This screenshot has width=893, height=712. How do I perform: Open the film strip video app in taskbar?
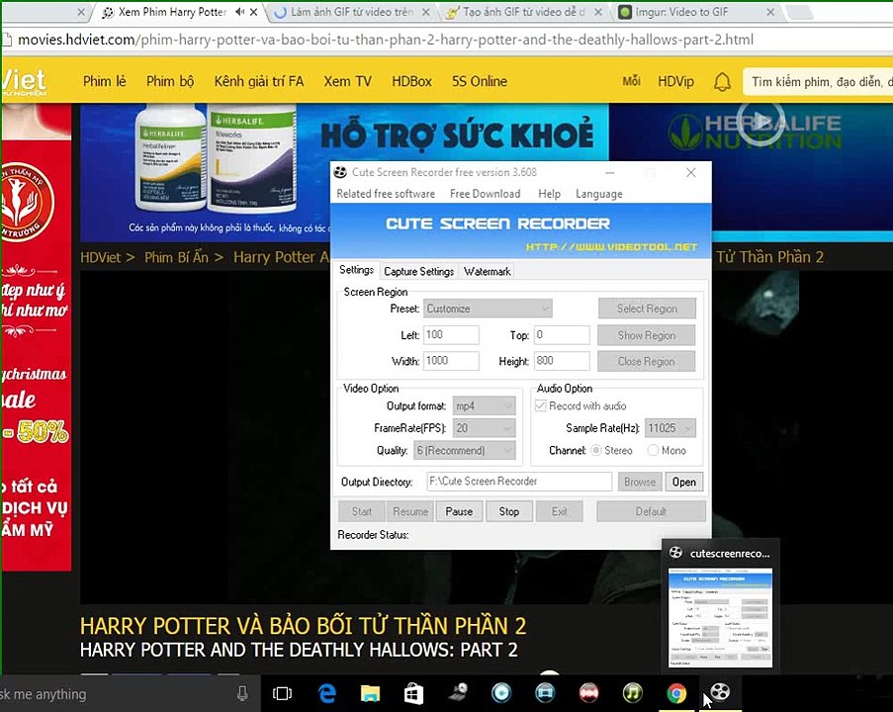(545, 692)
